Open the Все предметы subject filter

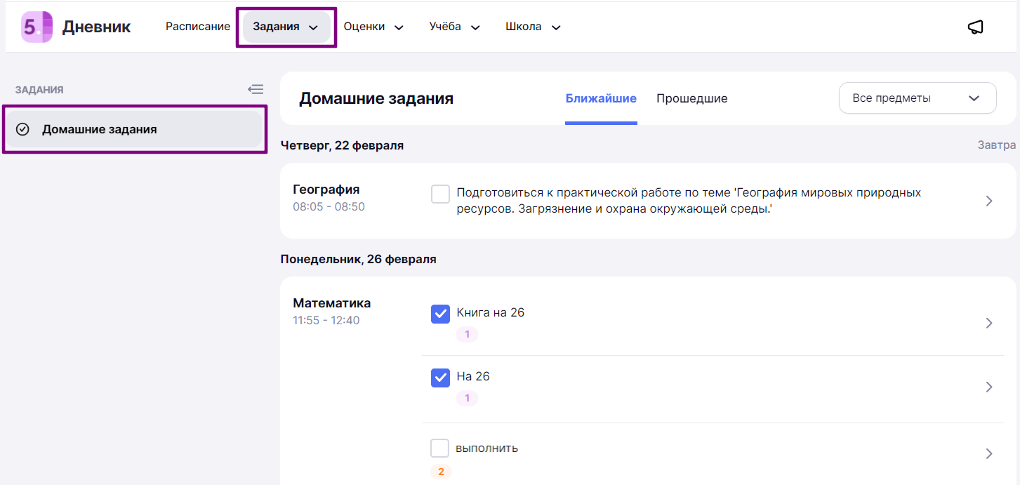coord(918,98)
